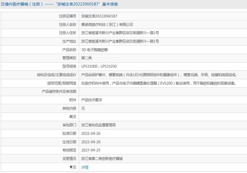Image resolution: width=247 pixels, height=173 pixels.
Task: Click the expiry date 2027-04-25
Action: 91,150
